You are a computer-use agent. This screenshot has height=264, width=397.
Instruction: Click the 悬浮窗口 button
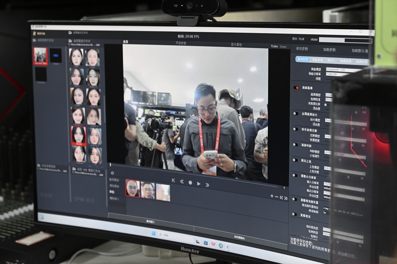click(x=151, y=222)
